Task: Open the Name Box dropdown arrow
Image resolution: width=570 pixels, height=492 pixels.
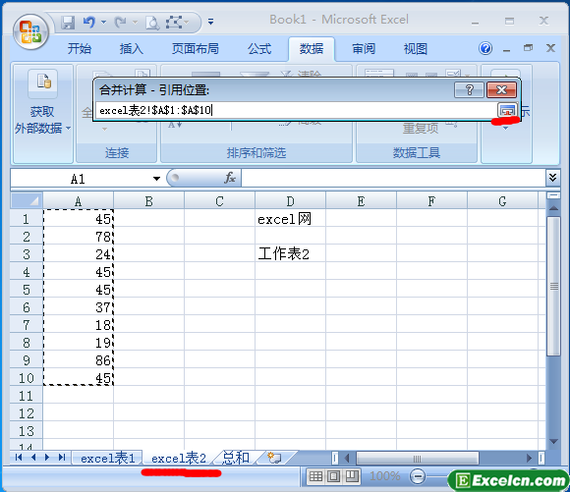Action: 156,179
